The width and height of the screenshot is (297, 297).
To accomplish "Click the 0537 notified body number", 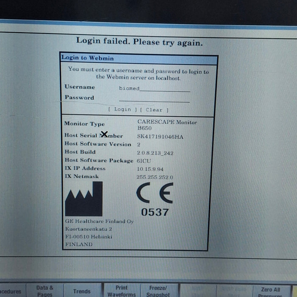I will pyautogui.click(x=154, y=212).
